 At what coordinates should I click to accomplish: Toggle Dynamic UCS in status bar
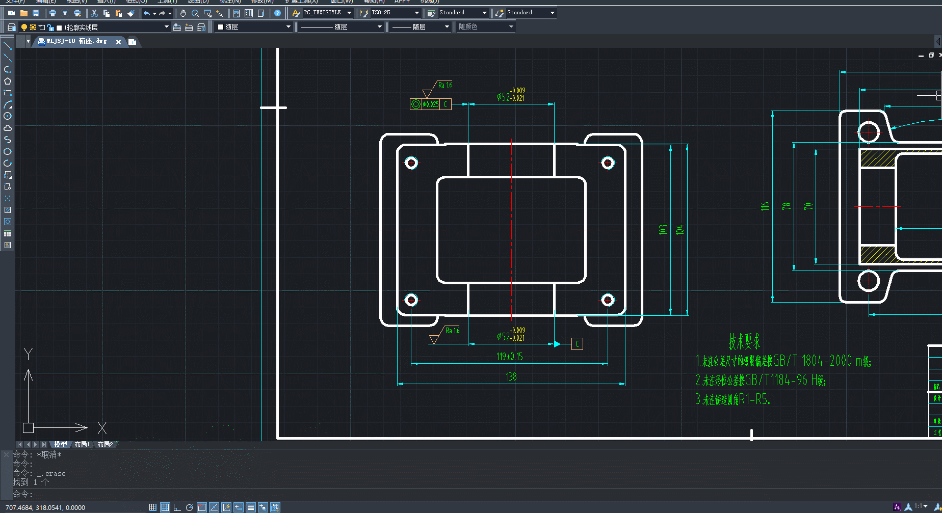(226, 507)
